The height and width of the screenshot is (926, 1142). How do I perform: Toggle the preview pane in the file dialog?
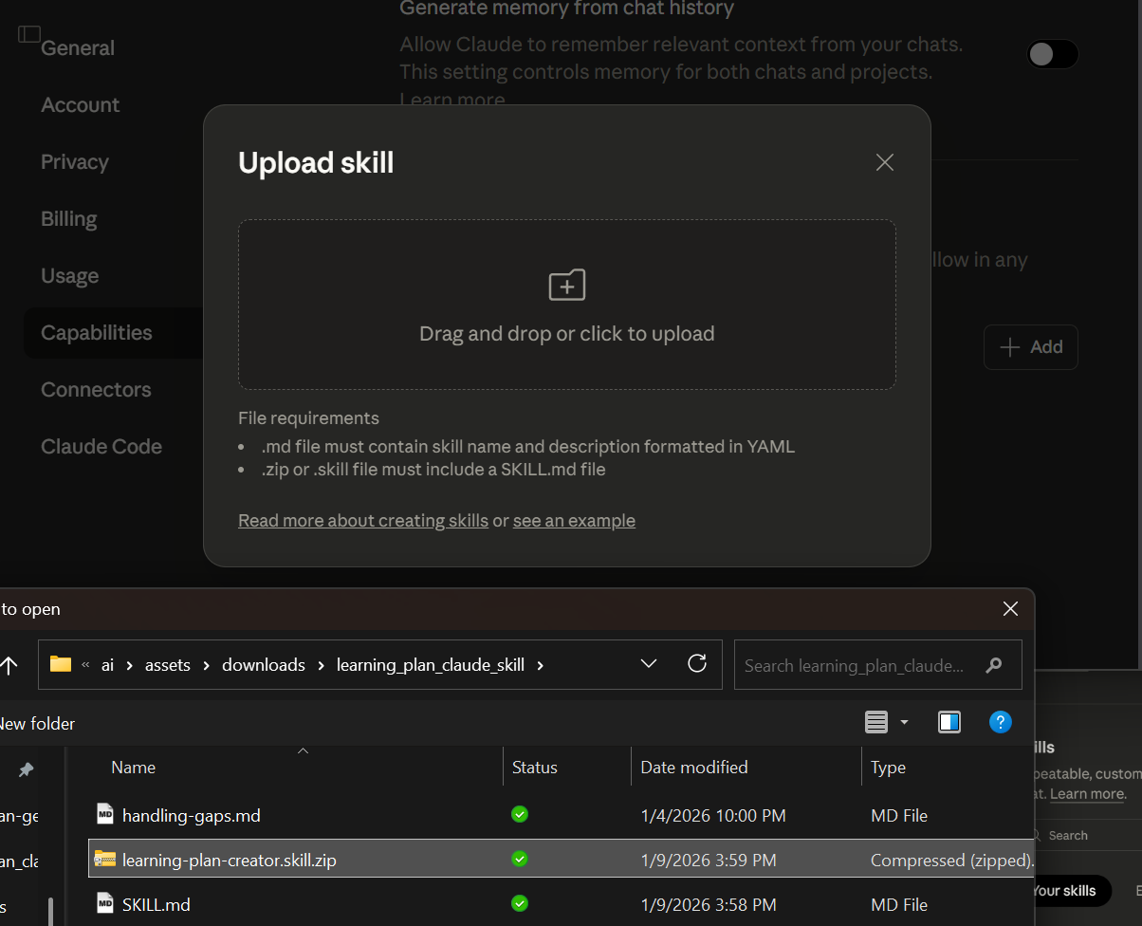[949, 722]
